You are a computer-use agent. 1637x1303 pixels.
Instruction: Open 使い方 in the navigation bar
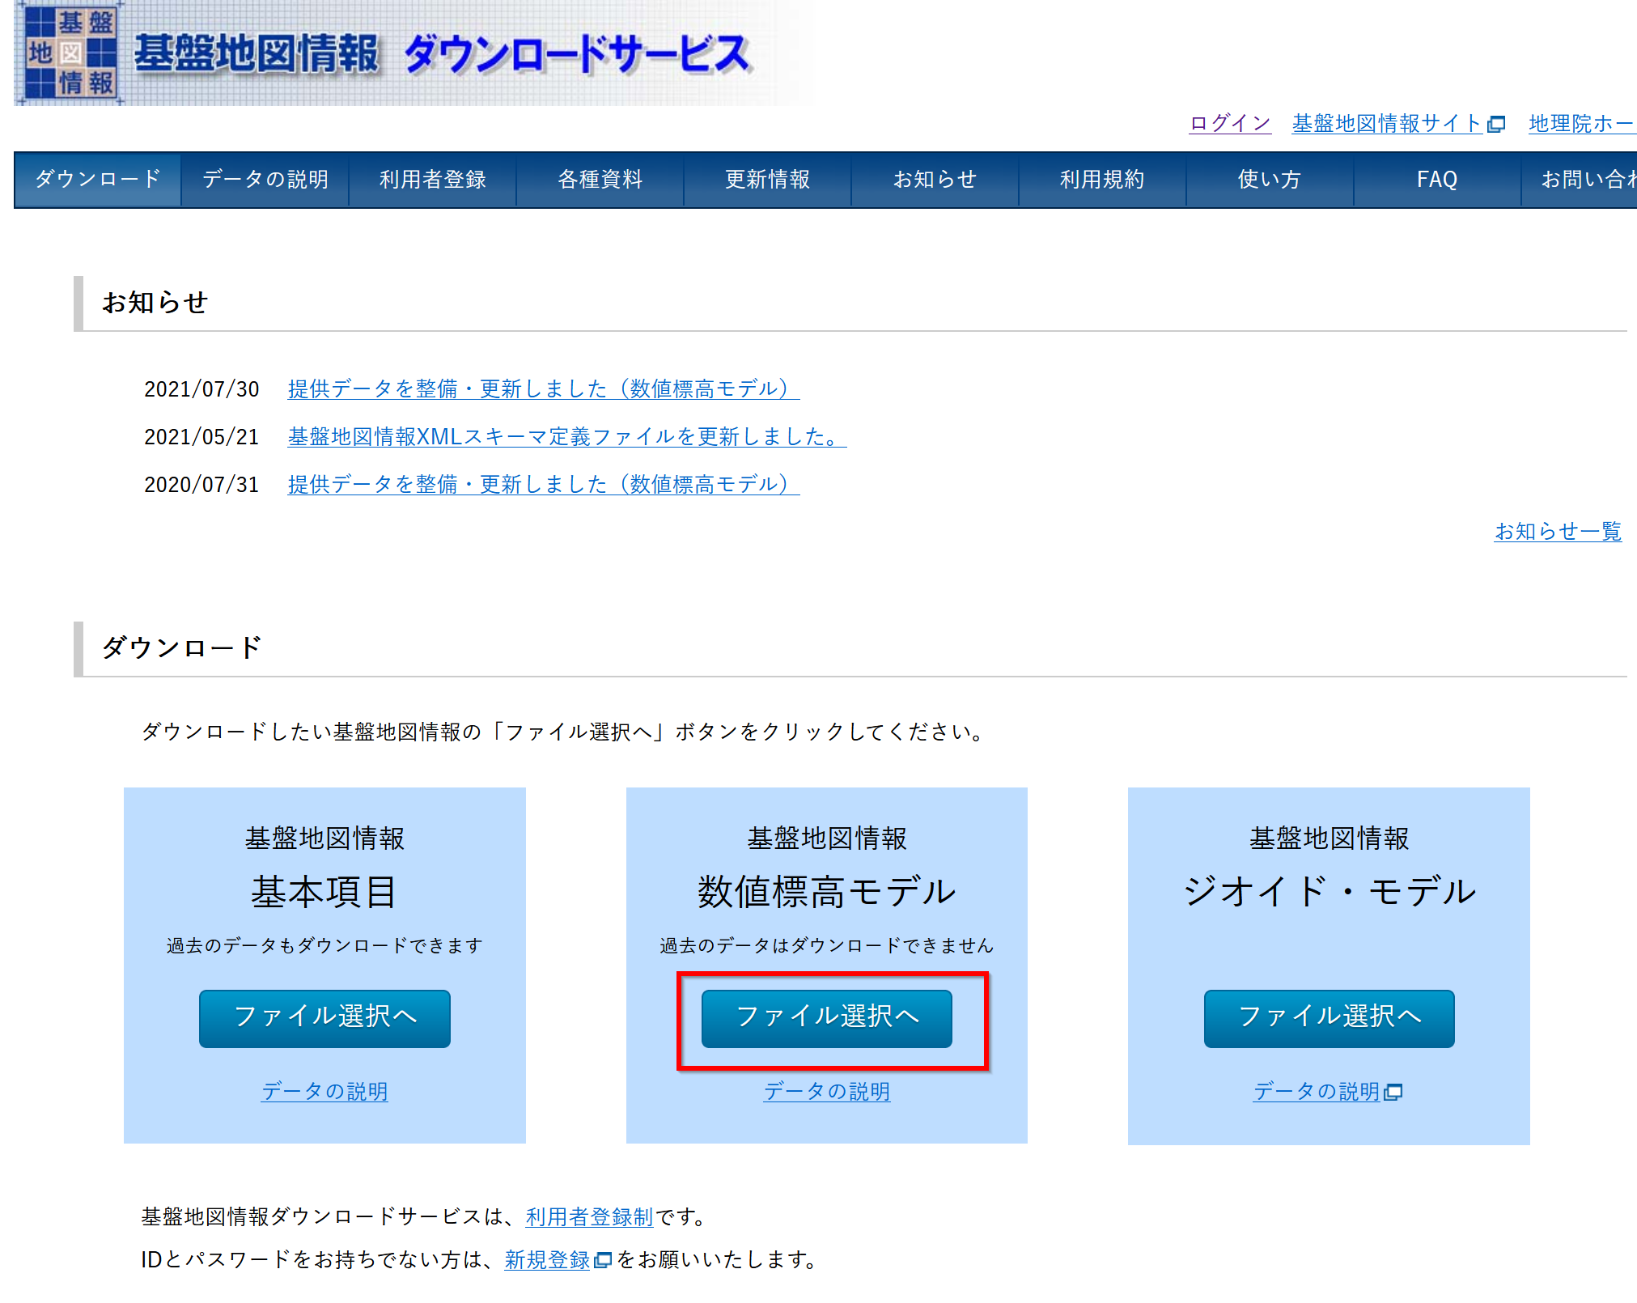click(x=1270, y=179)
